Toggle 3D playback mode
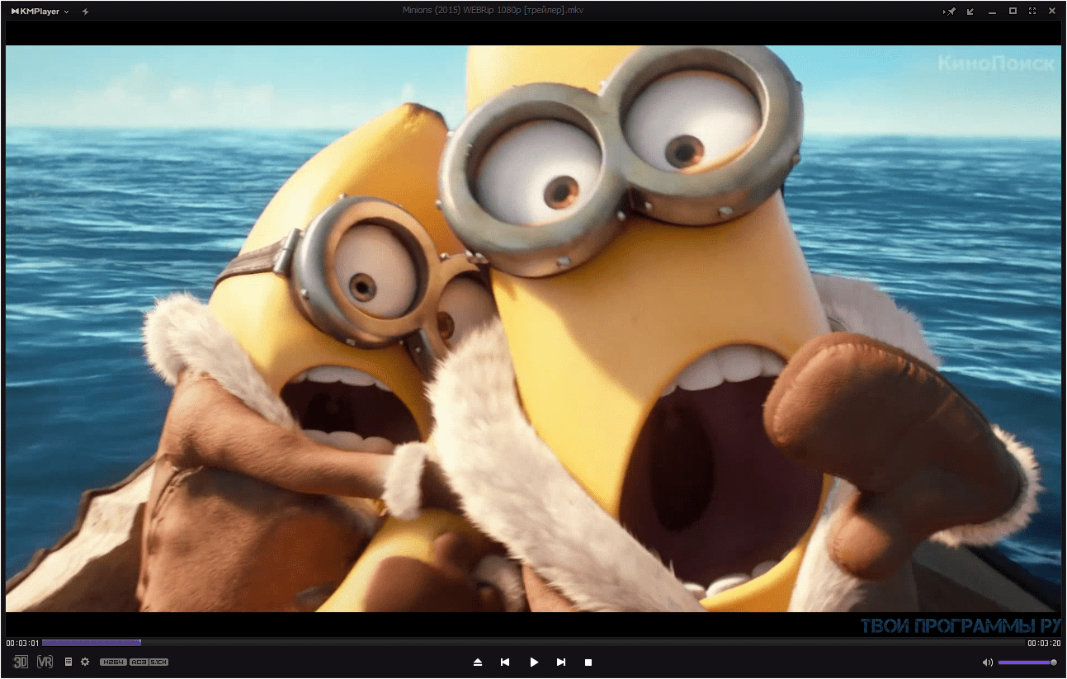The height and width of the screenshot is (679, 1067). click(x=21, y=662)
